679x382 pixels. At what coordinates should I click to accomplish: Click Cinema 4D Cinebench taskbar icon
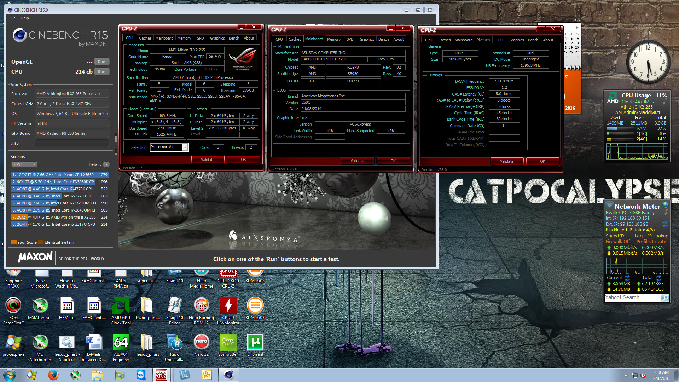click(229, 375)
